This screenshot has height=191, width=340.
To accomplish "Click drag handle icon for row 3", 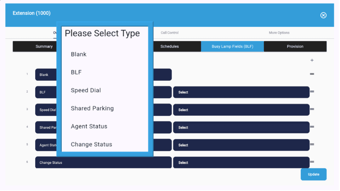I will (x=312, y=109).
